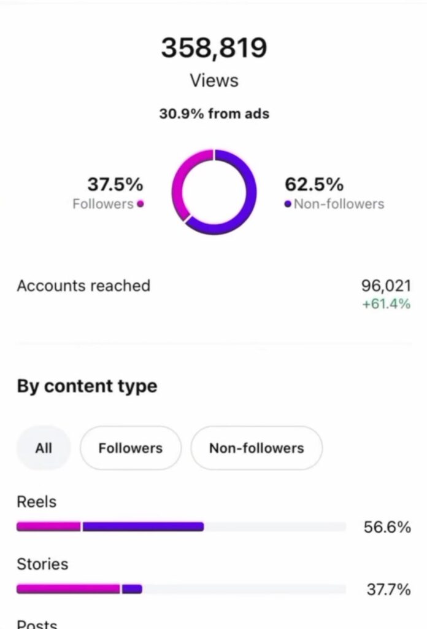Click the pink followers portion of Reels bar

click(48, 526)
